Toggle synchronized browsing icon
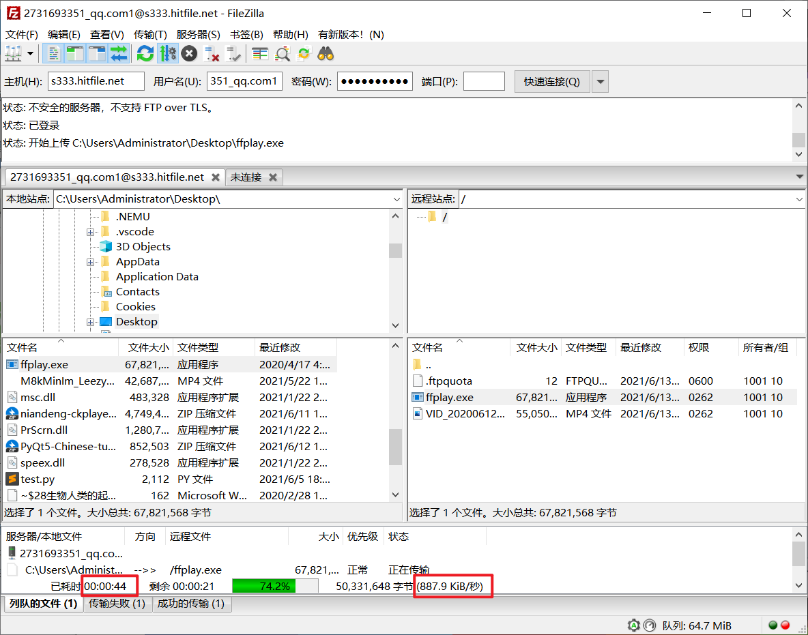 pyautogui.click(x=304, y=54)
